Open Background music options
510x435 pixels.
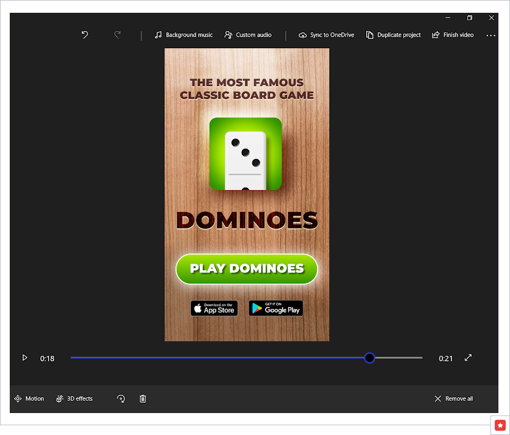[183, 35]
